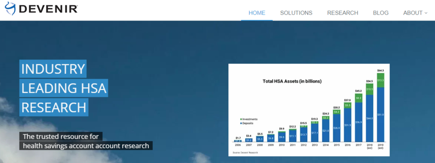The height and width of the screenshot is (163, 435).
Task: Open the SOLUTIONS menu item
Action: tap(296, 13)
